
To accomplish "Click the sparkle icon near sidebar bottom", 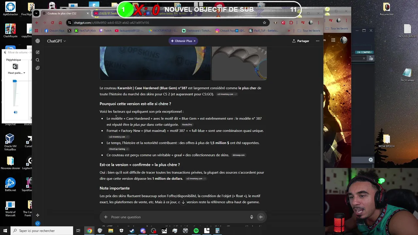I will point(38,215).
